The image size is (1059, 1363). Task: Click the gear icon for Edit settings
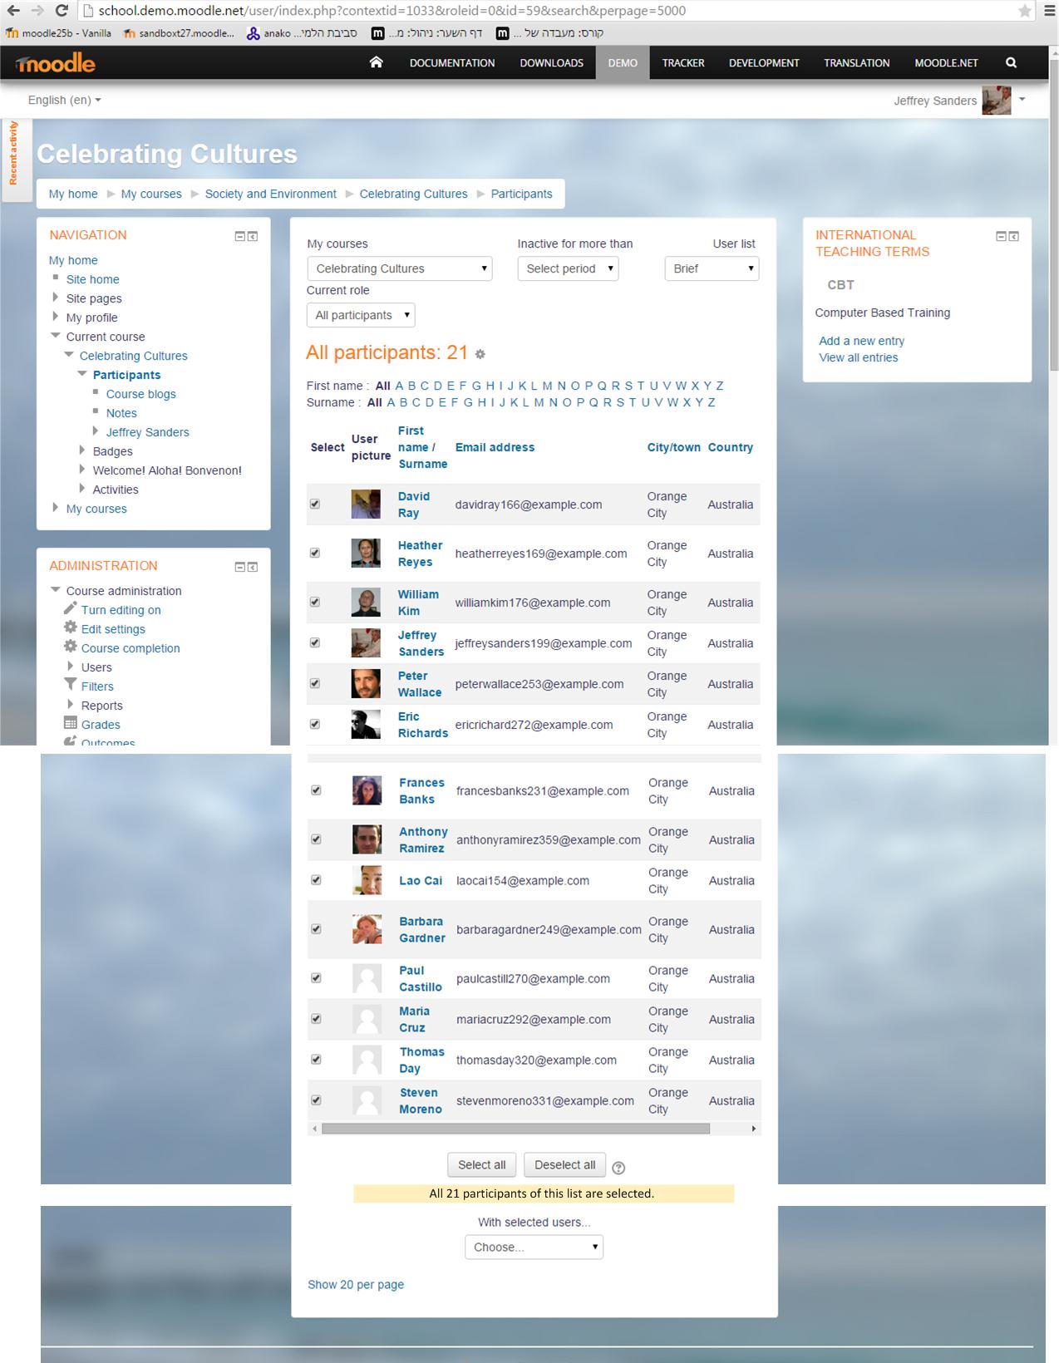click(71, 627)
